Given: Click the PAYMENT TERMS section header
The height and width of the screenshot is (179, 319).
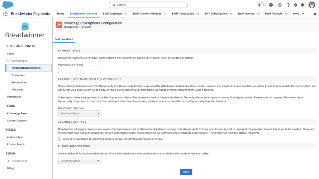Looking at the screenshot, I should coord(69,51).
